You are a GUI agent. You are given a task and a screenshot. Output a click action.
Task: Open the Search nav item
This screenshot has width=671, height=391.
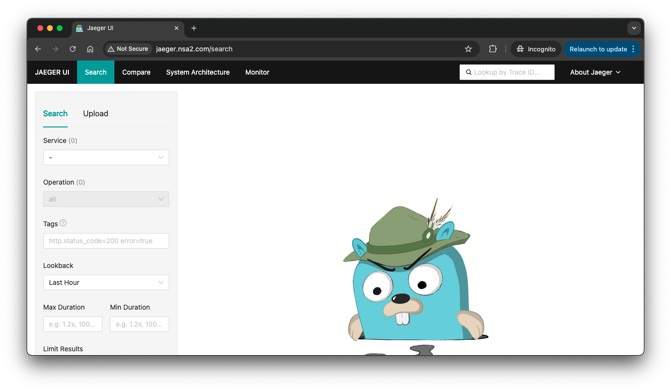click(x=96, y=72)
